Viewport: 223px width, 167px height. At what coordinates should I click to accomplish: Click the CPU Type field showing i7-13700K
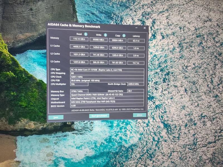pyautogui.click(x=107, y=70)
